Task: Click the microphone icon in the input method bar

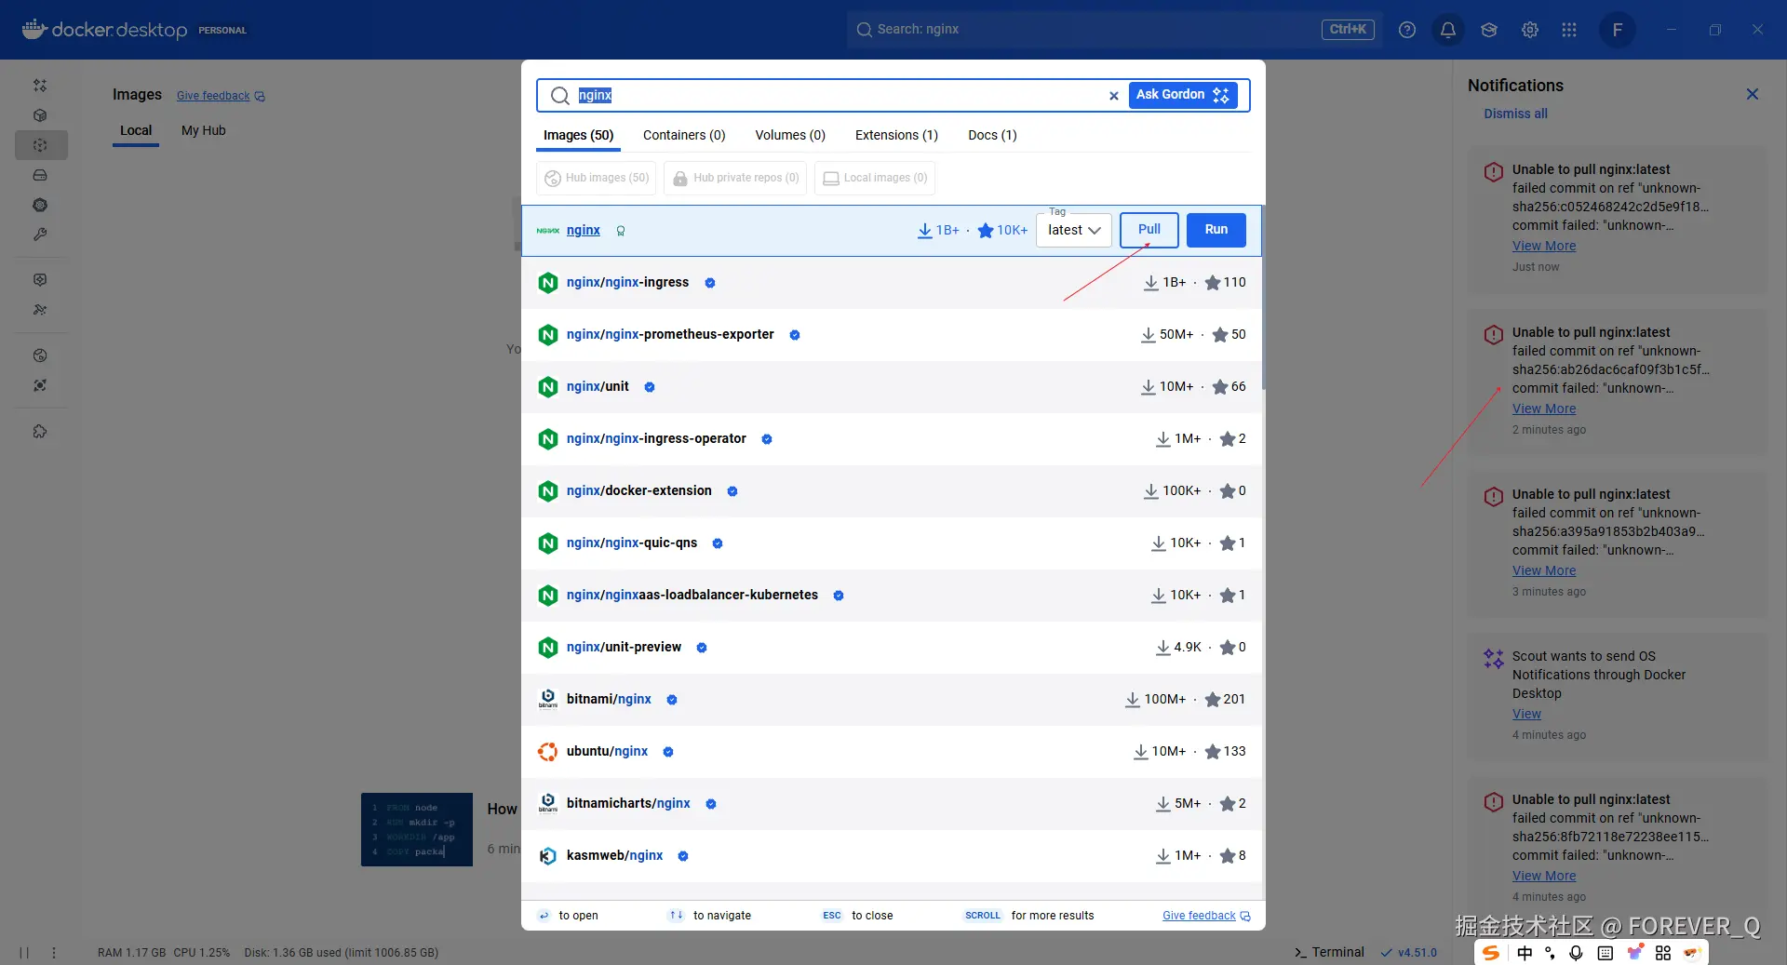Action: (1576, 953)
